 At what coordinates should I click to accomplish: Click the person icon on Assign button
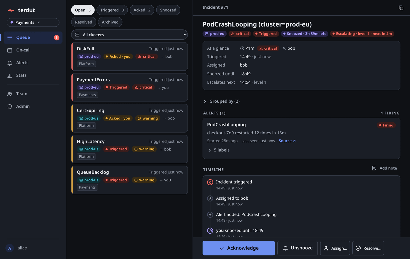coord(326,248)
